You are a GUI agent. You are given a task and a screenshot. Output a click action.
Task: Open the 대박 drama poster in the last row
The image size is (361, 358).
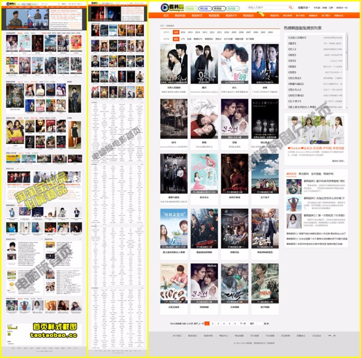coord(234,283)
